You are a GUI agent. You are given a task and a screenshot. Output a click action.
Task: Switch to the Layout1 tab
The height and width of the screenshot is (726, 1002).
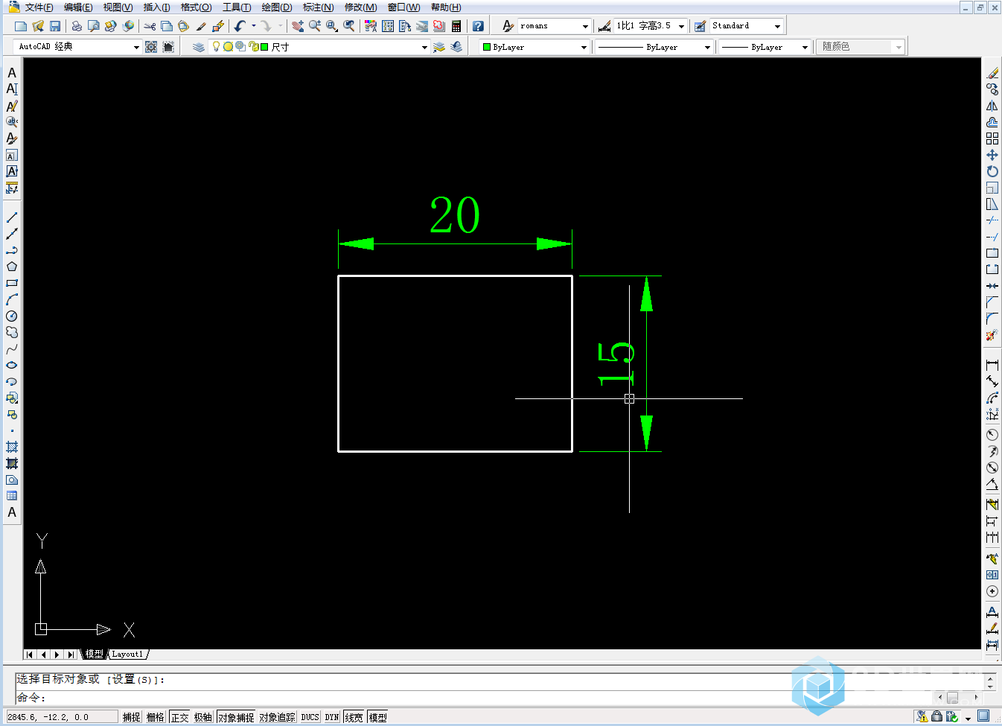(x=128, y=655)
